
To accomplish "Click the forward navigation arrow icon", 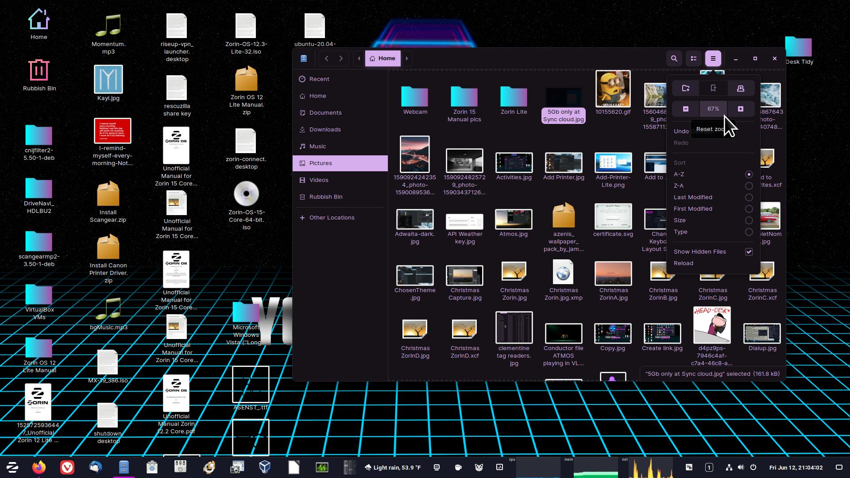I will click(340, 58).
